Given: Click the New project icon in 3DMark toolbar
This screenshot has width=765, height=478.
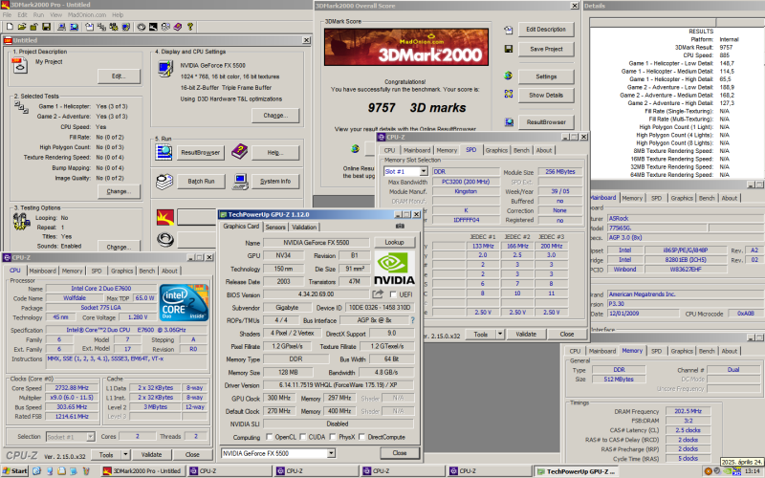Looking at the screenshot, I should [10, 27].
